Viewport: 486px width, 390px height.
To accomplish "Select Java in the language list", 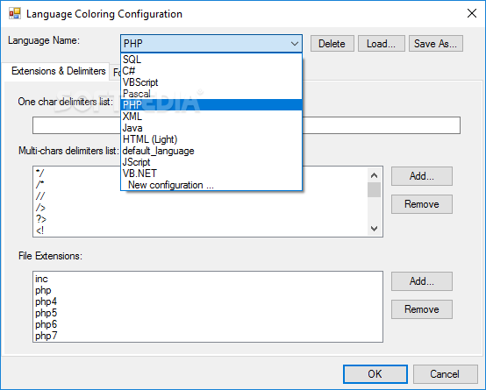I will (211, 128).
